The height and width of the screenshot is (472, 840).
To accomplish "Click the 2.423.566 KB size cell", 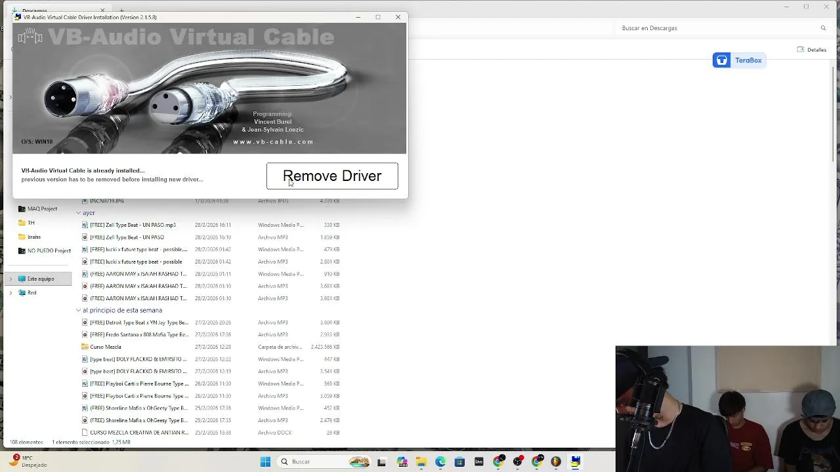I will 325,347.
